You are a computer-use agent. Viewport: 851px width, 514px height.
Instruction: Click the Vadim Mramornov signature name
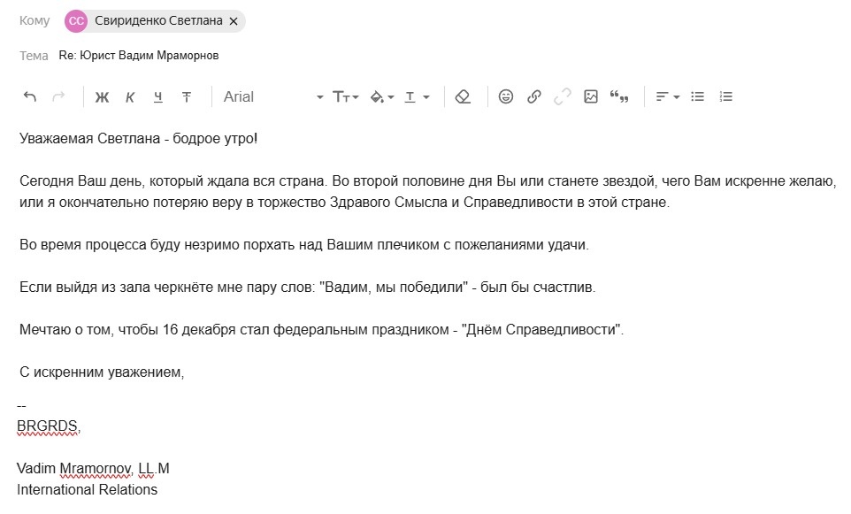point(74,468)
